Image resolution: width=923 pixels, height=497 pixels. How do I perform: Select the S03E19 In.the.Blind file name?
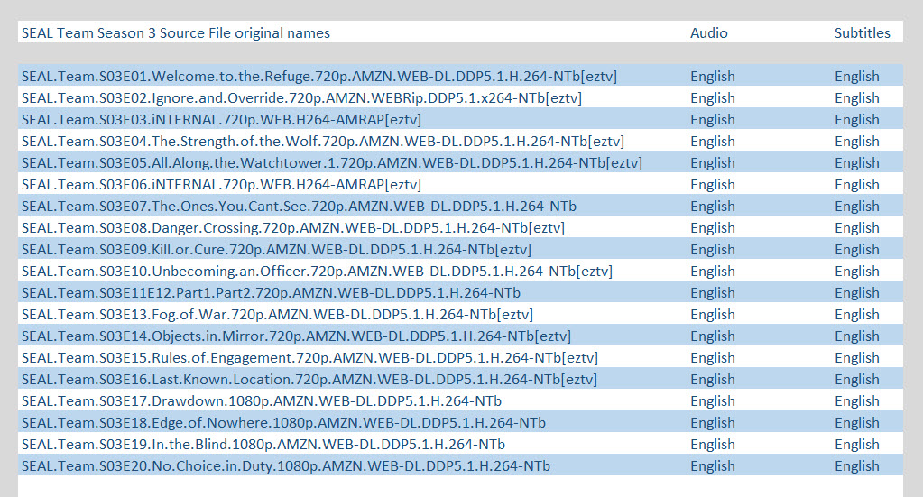tap(263, 445)
